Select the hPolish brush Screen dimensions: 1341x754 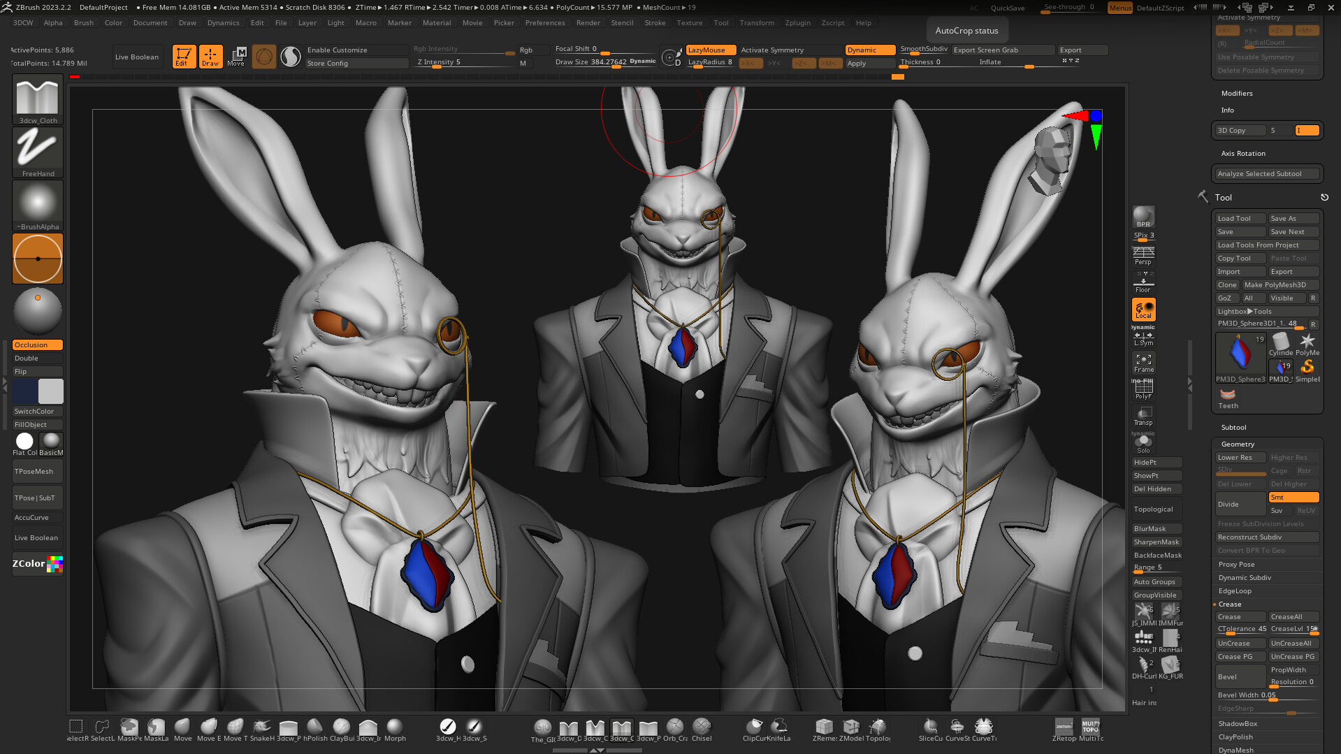[x=315, y=728]
